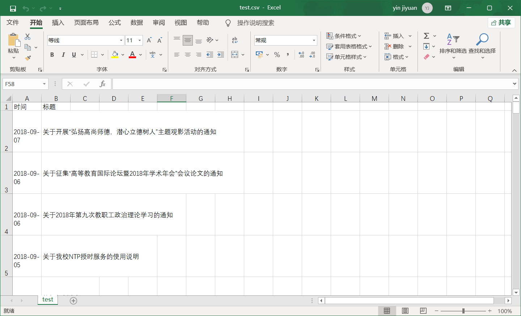This screenshot has width=521, height=316.
Task: Click the phonetic guide wén icon
Action: point(152,55)
